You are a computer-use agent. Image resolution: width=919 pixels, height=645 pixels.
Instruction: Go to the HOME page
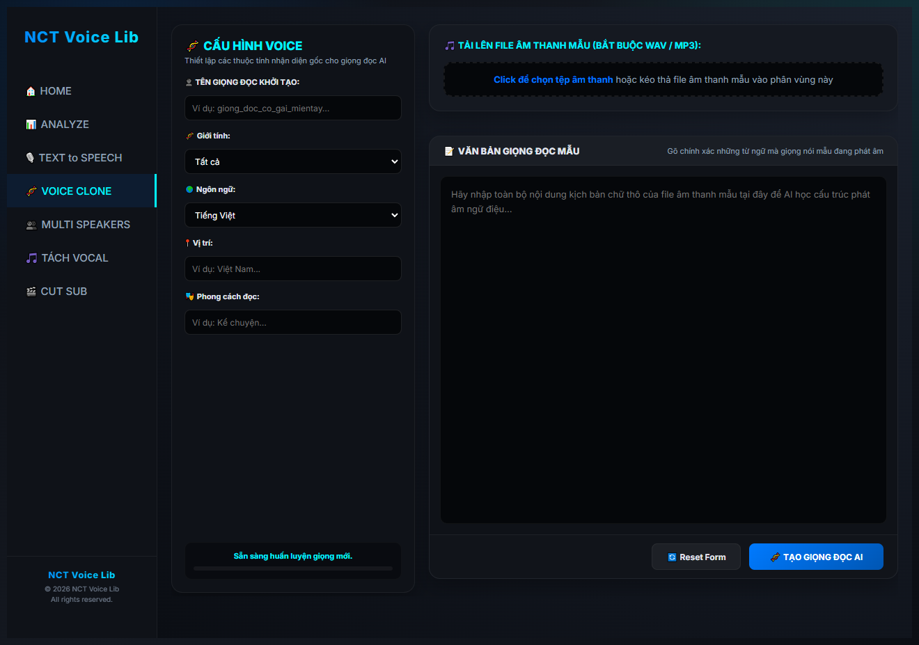pos(81,90)
